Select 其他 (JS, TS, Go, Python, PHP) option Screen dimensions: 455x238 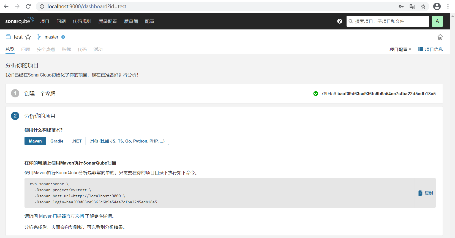127,141
